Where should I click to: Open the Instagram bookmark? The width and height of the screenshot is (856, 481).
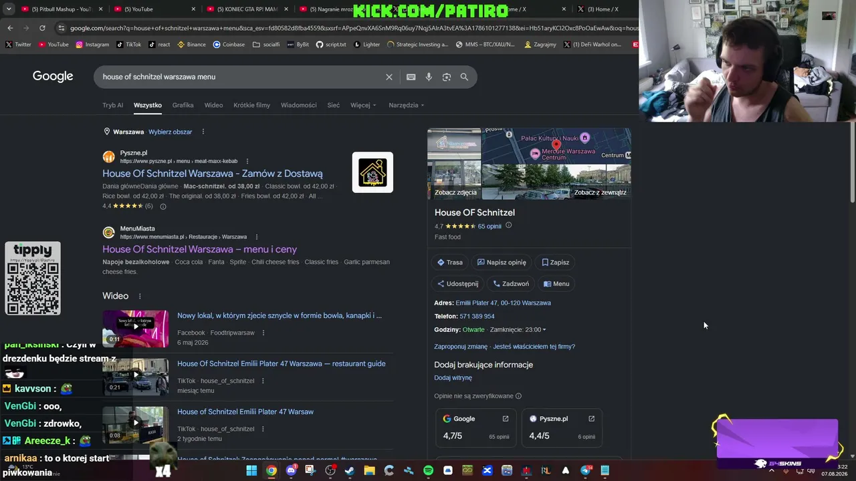(92, 45)
